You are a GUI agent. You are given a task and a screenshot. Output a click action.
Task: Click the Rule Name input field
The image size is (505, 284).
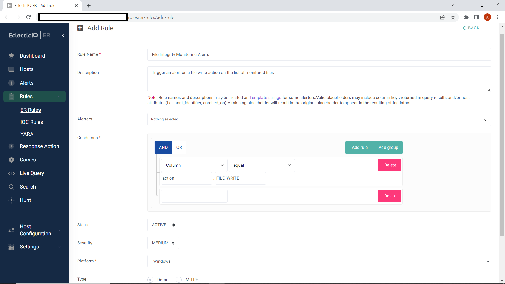(319, 54)
